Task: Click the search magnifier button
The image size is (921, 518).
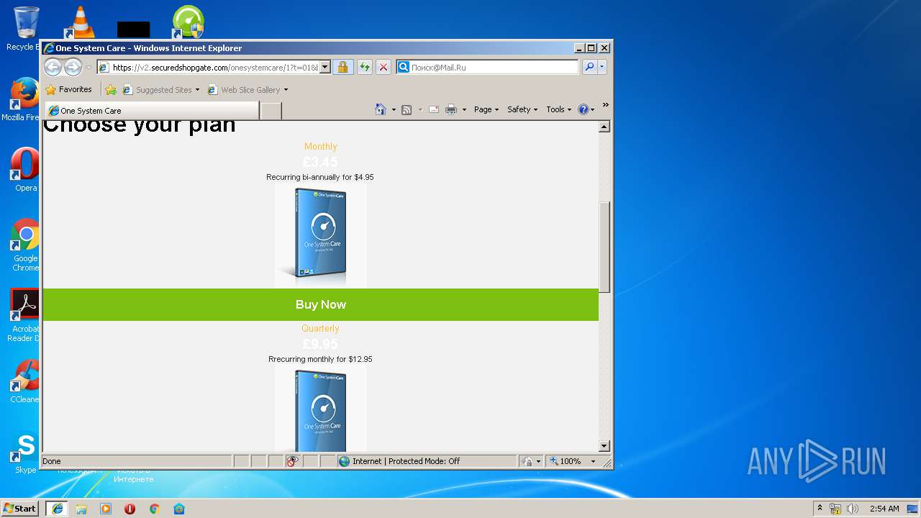Action: [589, 68]
